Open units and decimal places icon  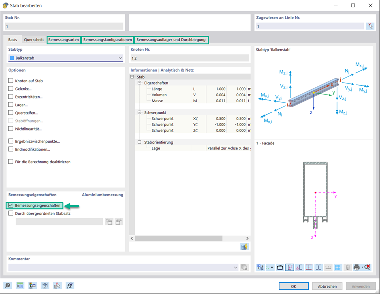(20, 286)
